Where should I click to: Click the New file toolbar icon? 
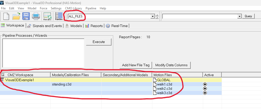coord(6,16)
